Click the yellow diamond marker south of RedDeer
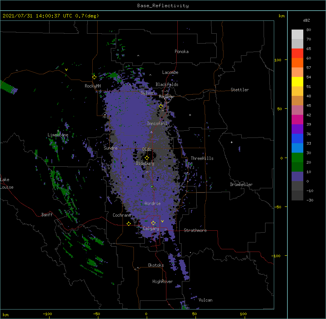The height and width of the screenshot is (319, 326). tap(161, 106)
